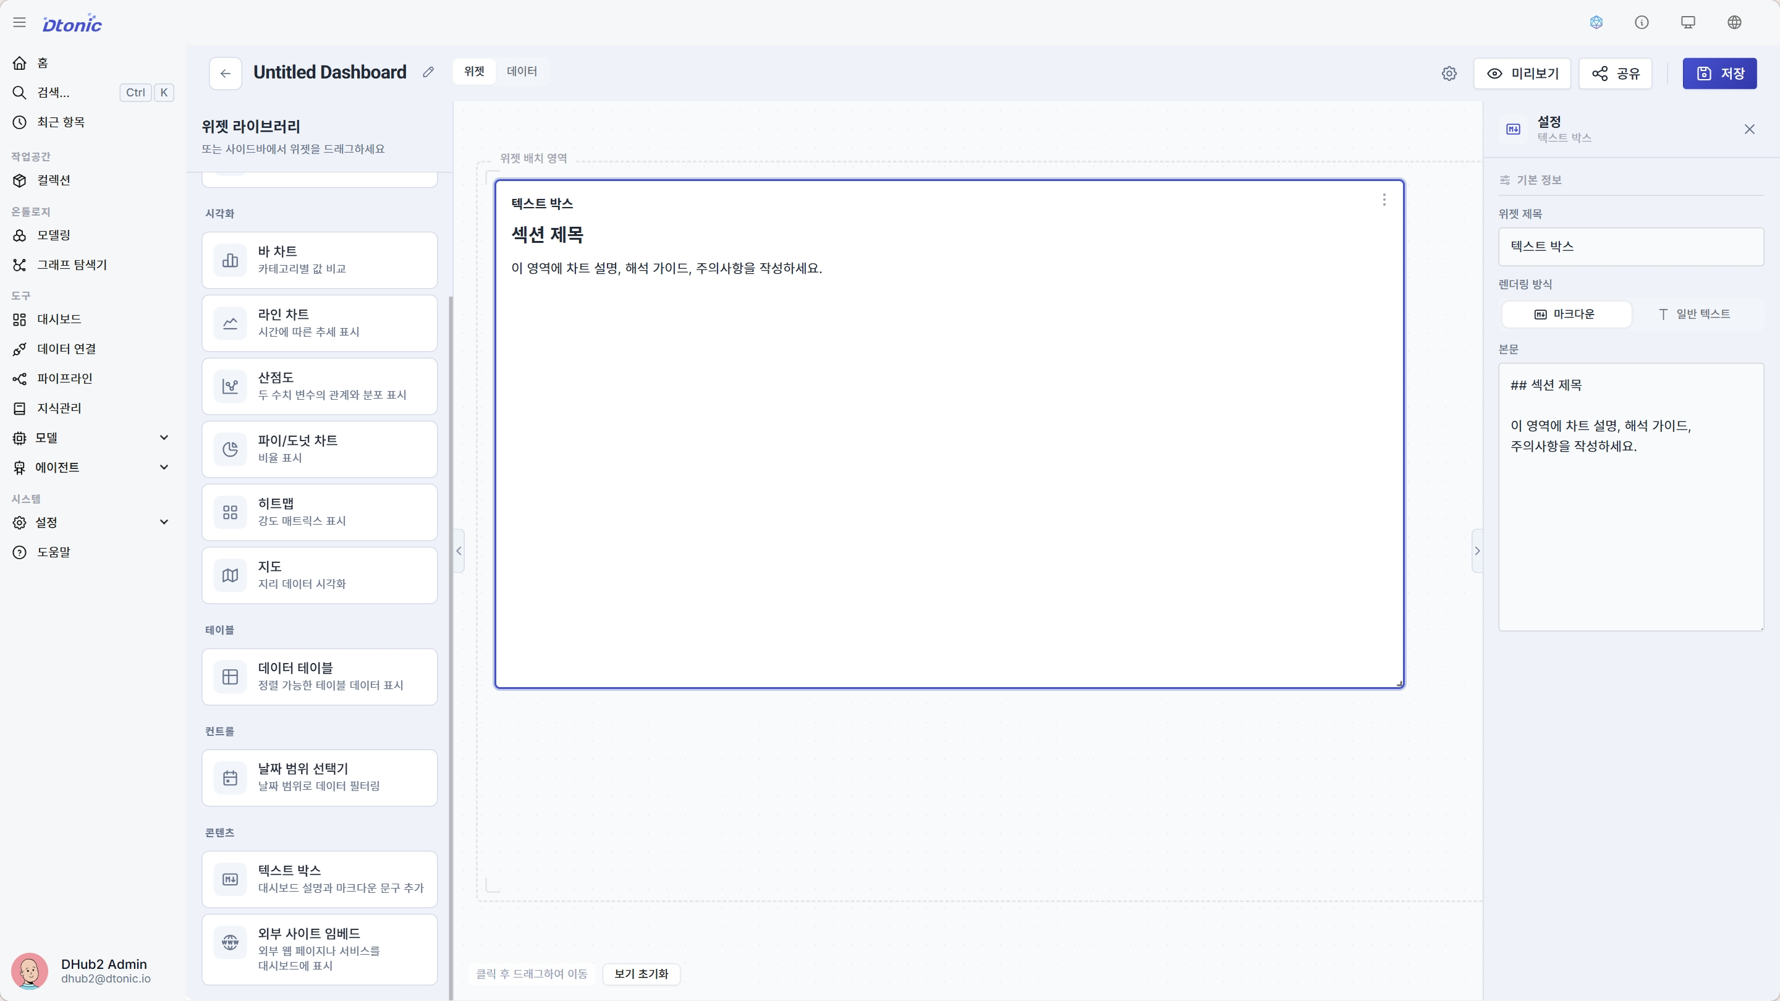Click the 공유 share button

tap(1616, 74)
